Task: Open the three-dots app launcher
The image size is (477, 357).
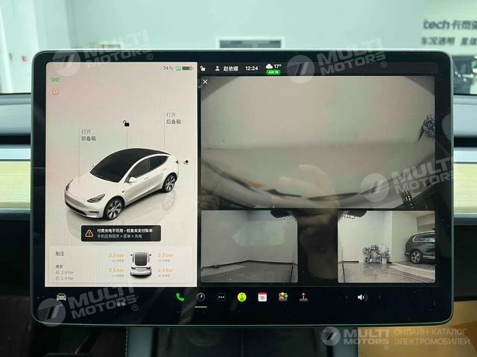Action: pos(221,297)
